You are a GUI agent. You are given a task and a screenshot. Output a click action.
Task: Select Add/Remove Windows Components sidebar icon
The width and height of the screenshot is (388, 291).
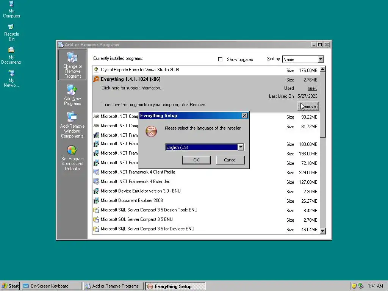[72, 125]
